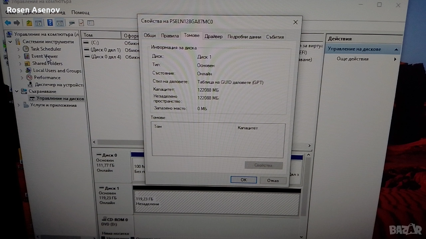Click the volume list's right scroll arrow
This screenshot has height=239, width=426.
click(309, 146)
